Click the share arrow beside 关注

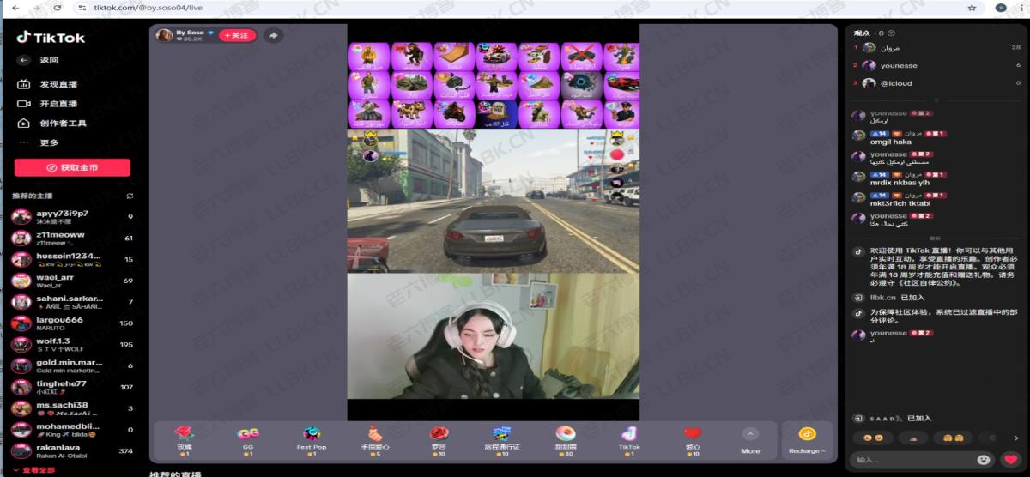[x=272, y=35]
